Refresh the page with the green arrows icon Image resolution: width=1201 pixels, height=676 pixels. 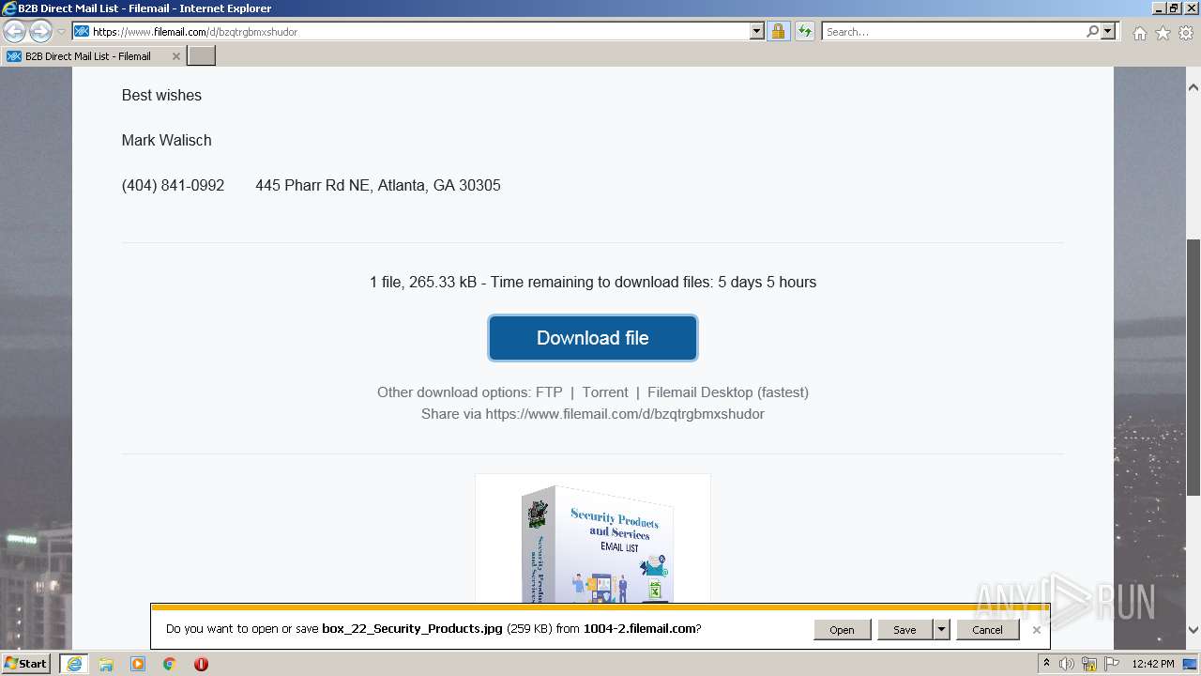(805, 32)
